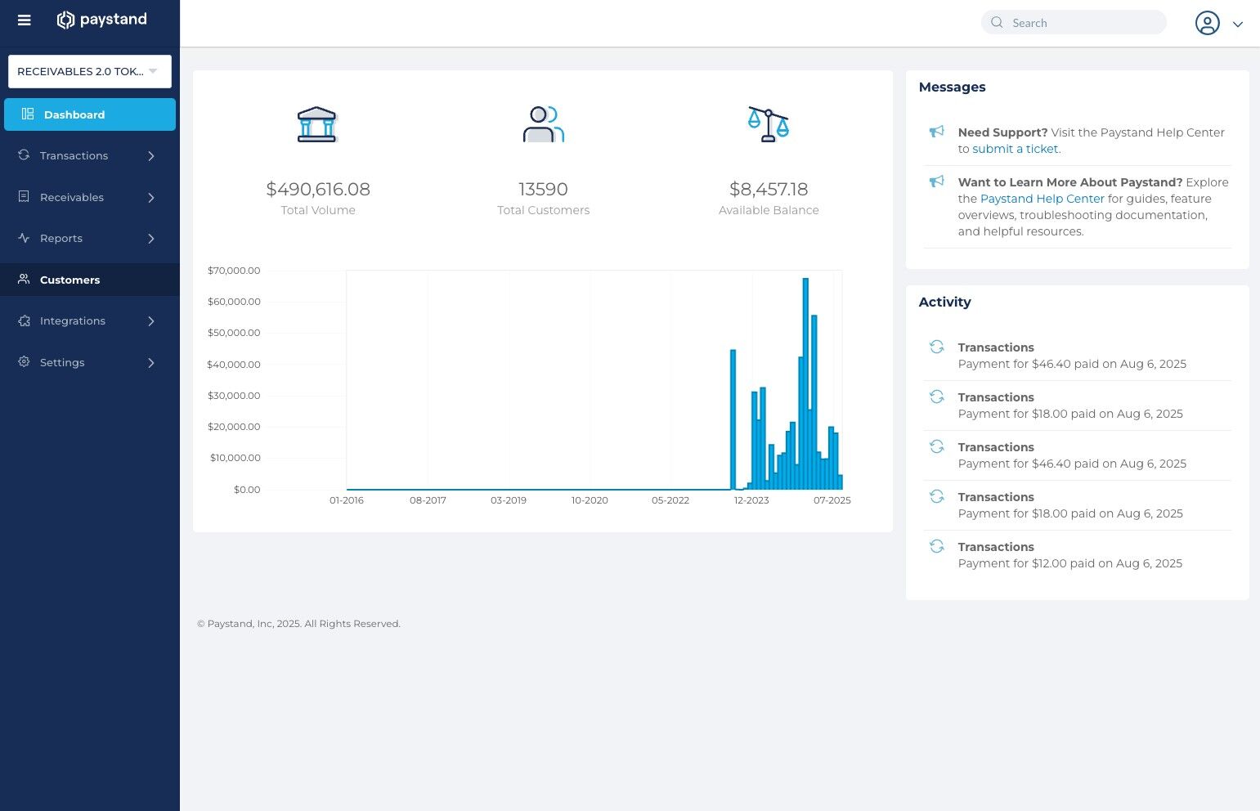Click the Paystand logo

101,20
